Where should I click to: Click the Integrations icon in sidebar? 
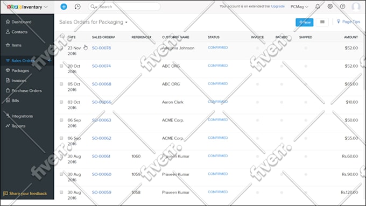click(x=8, y=116)
